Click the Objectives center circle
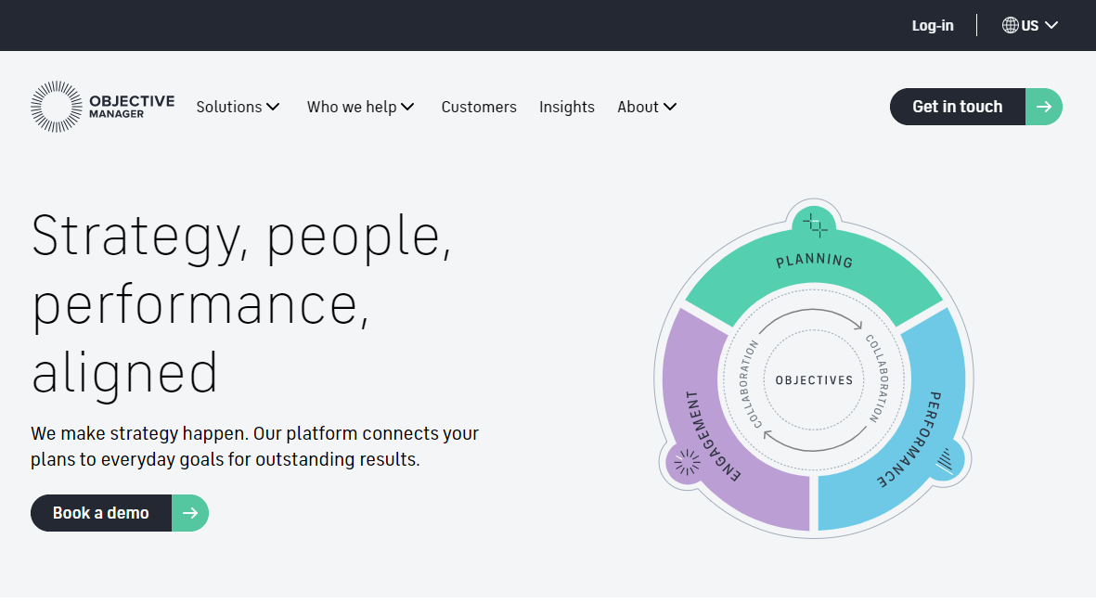Screen dimensions: 1096x616 click(x=814, y=380)
